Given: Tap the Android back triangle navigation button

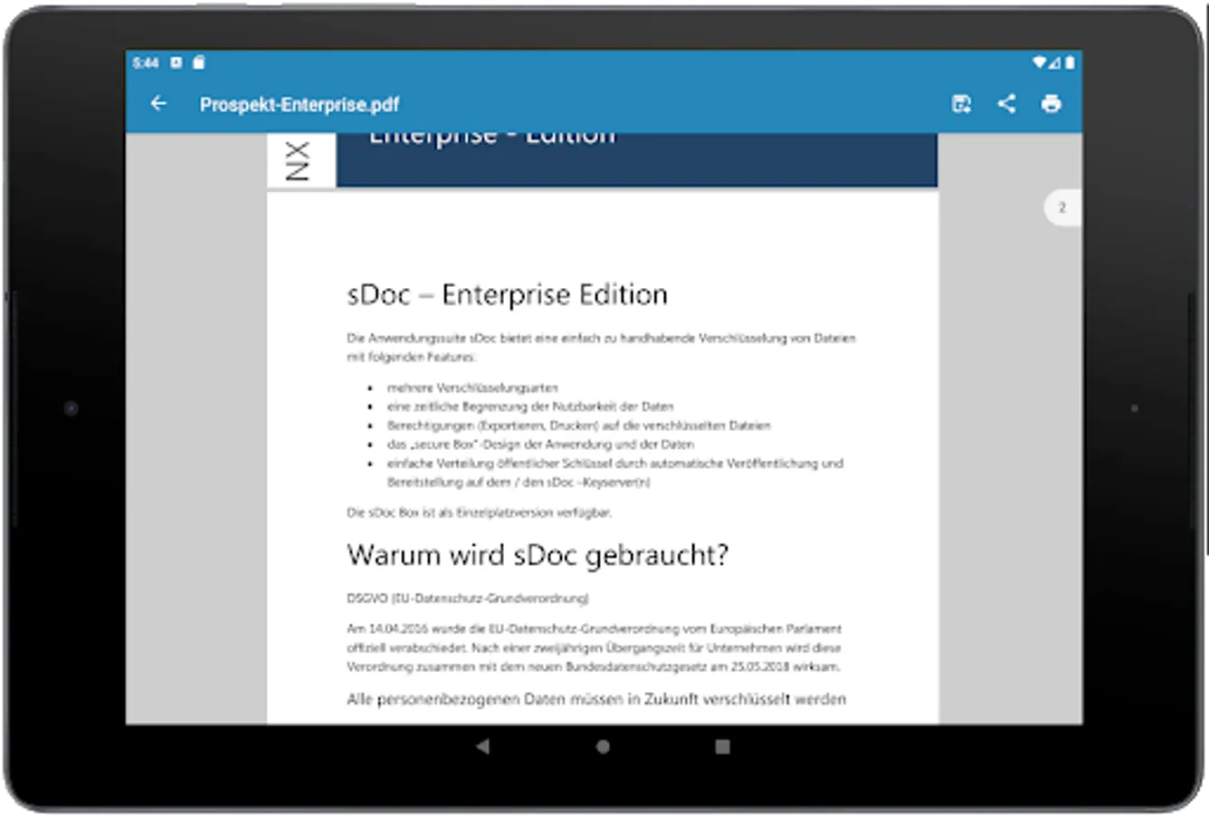Looking at the screenshot, I should click(483, 746).
